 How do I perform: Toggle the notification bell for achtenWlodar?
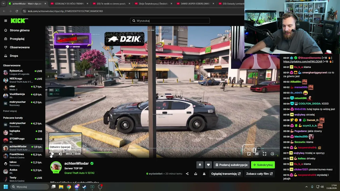tap(200, 165)
